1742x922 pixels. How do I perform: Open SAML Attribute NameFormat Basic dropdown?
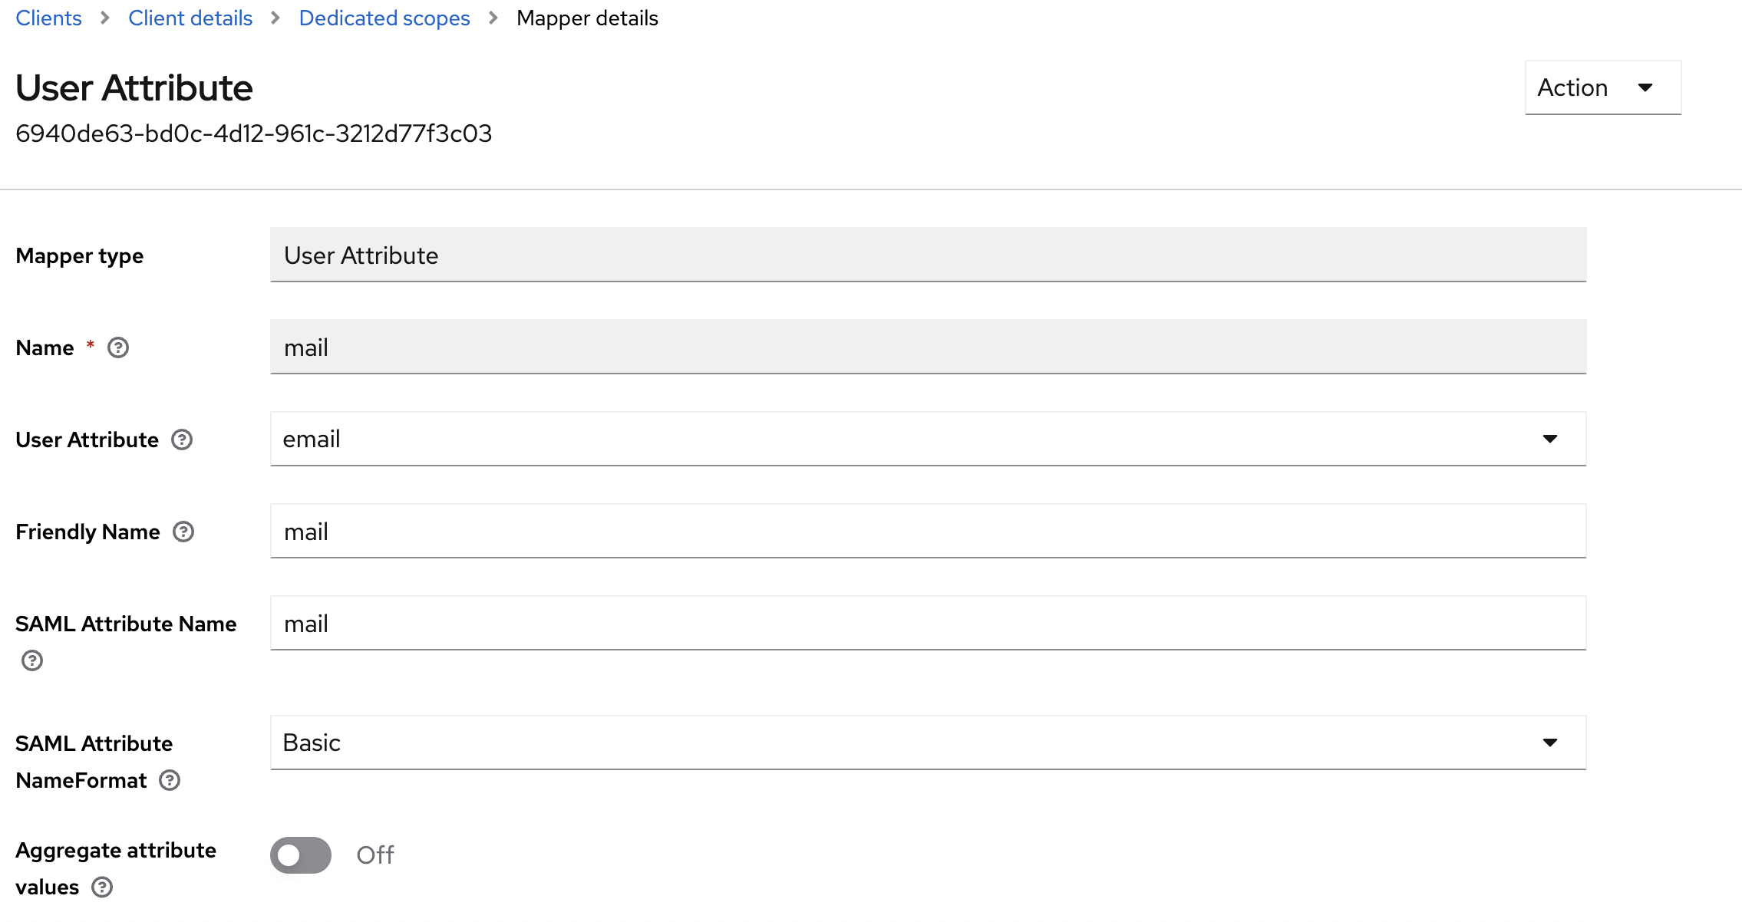tap(927, 743)
